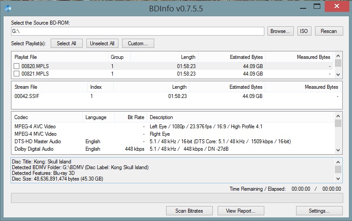Click the Right Eye description text
352x221 pixels.
click(159, 134)
